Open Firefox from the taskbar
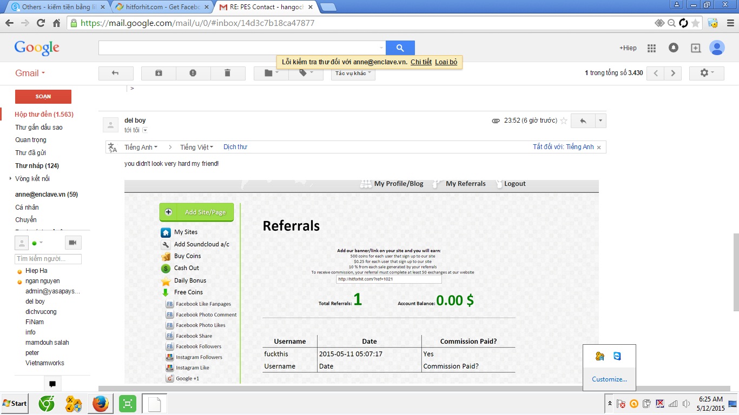The image size is (739, 415). (100, 404)
